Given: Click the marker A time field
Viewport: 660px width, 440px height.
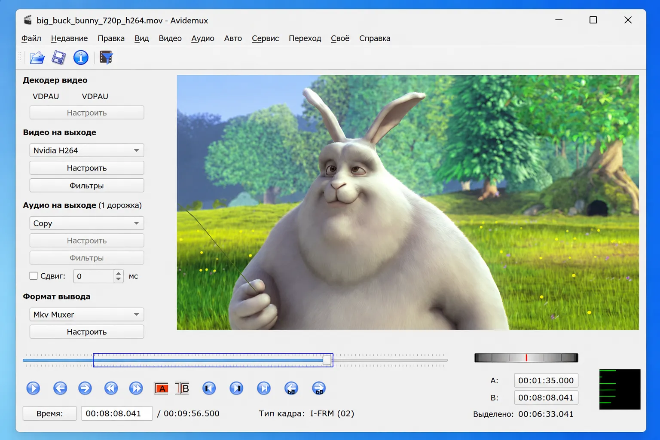Looking at the screenshot, I should point(546,380).
